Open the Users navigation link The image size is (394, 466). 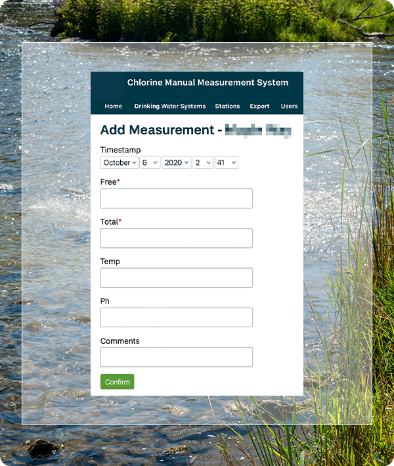coord(289,106)
